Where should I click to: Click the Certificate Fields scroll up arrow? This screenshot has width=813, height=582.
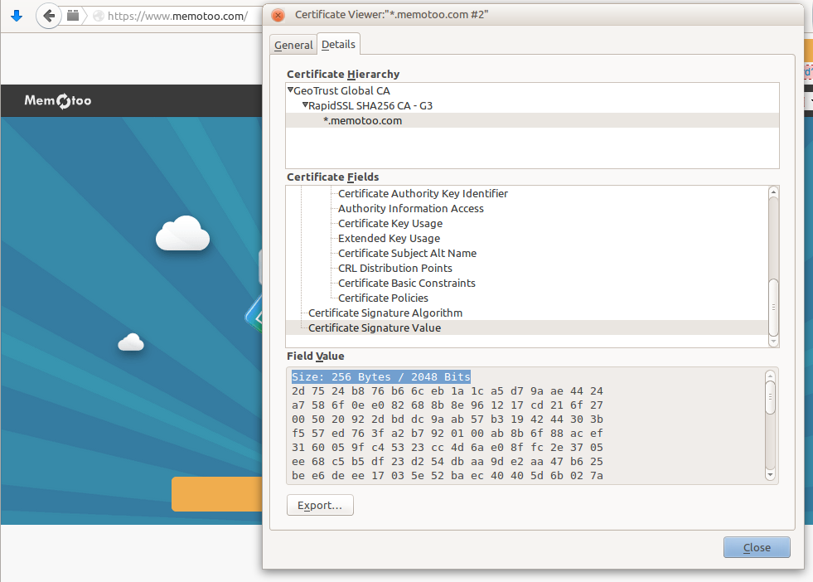pyautogui.click(x=773, y=192)
